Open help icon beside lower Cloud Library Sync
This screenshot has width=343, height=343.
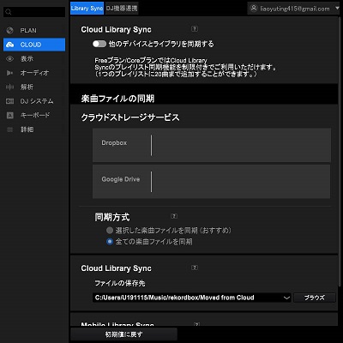[x=195, y=268]
